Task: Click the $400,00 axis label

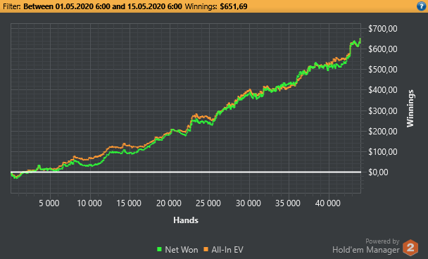Action: [383, 90]
